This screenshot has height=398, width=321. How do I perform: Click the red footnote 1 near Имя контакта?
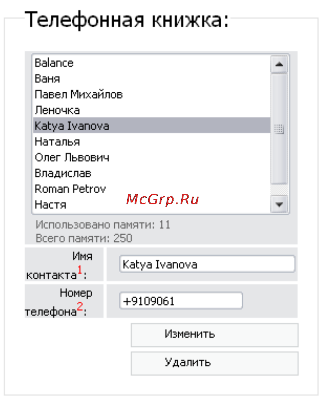(80, 270)
